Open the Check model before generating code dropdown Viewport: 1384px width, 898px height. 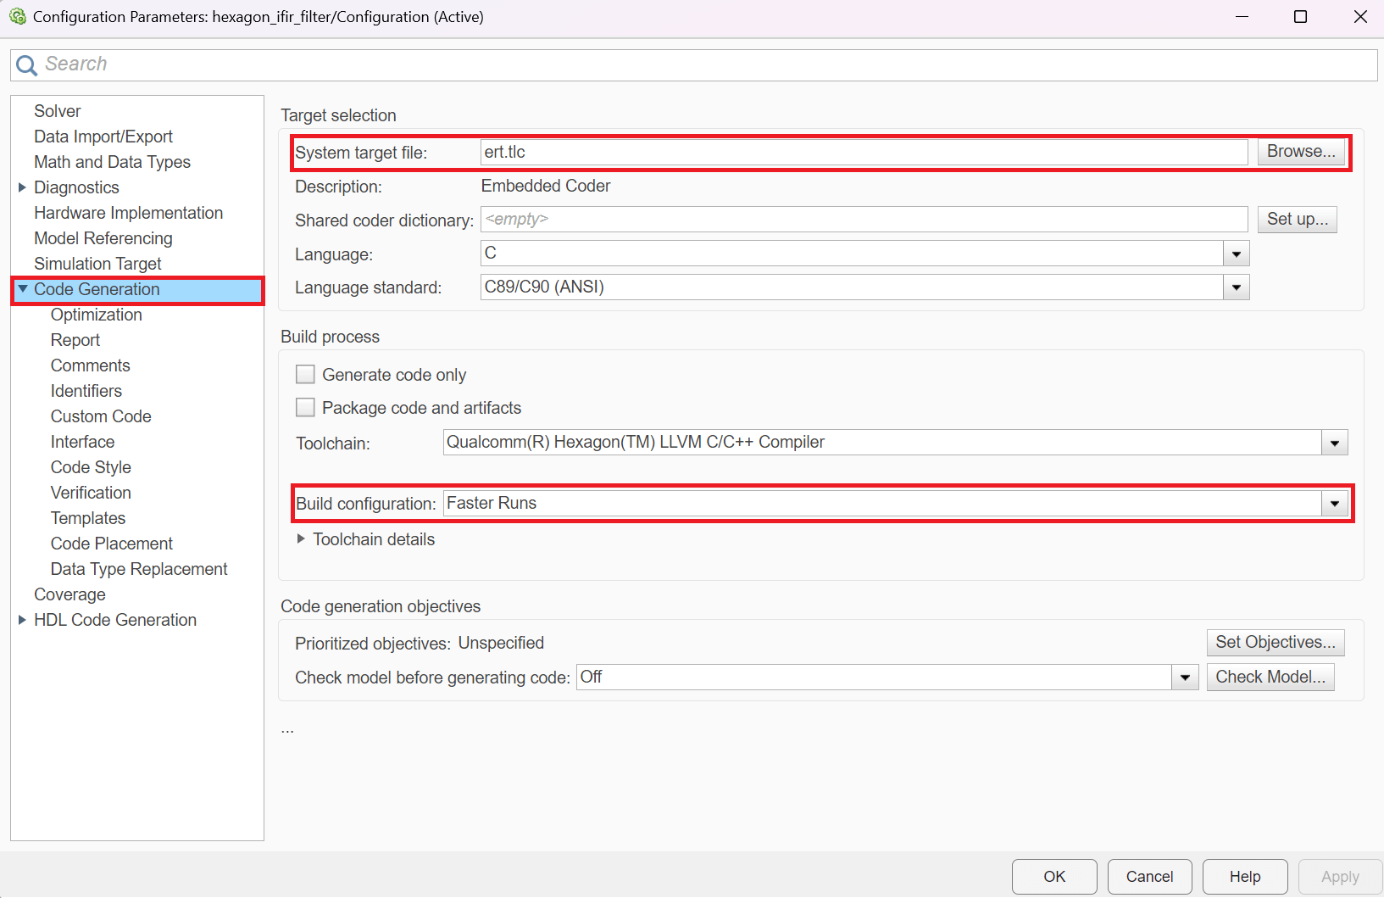pyautogui.click(x=1183, y=677)
